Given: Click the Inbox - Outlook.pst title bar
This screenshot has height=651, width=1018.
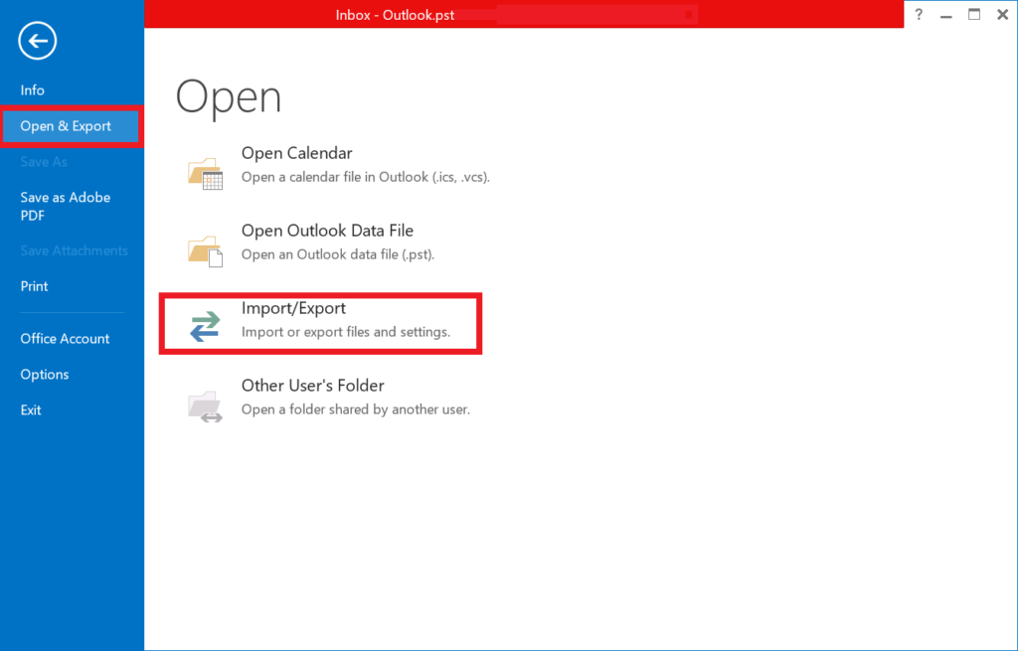Looking at the screenshot, I should [x=395, y=14].
